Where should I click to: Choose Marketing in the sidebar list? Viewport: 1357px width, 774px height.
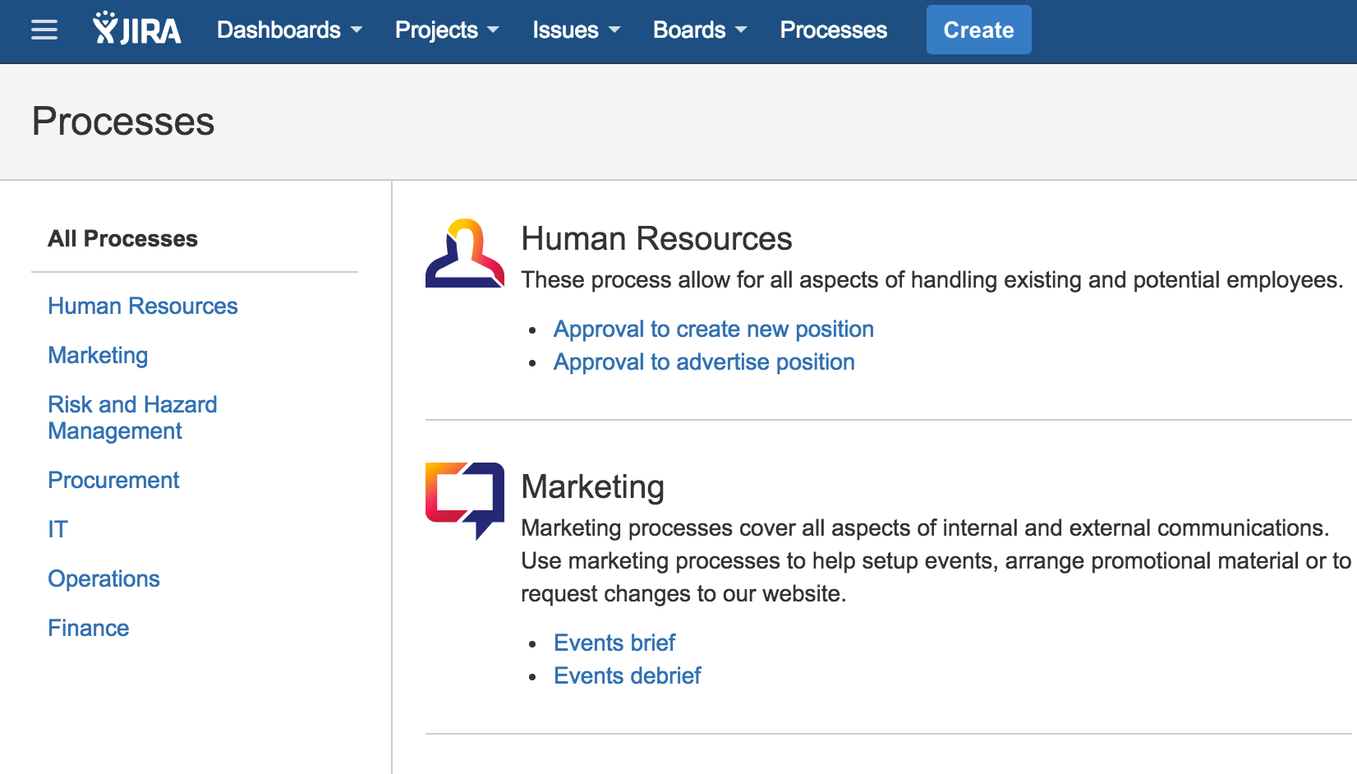point(98,356)
